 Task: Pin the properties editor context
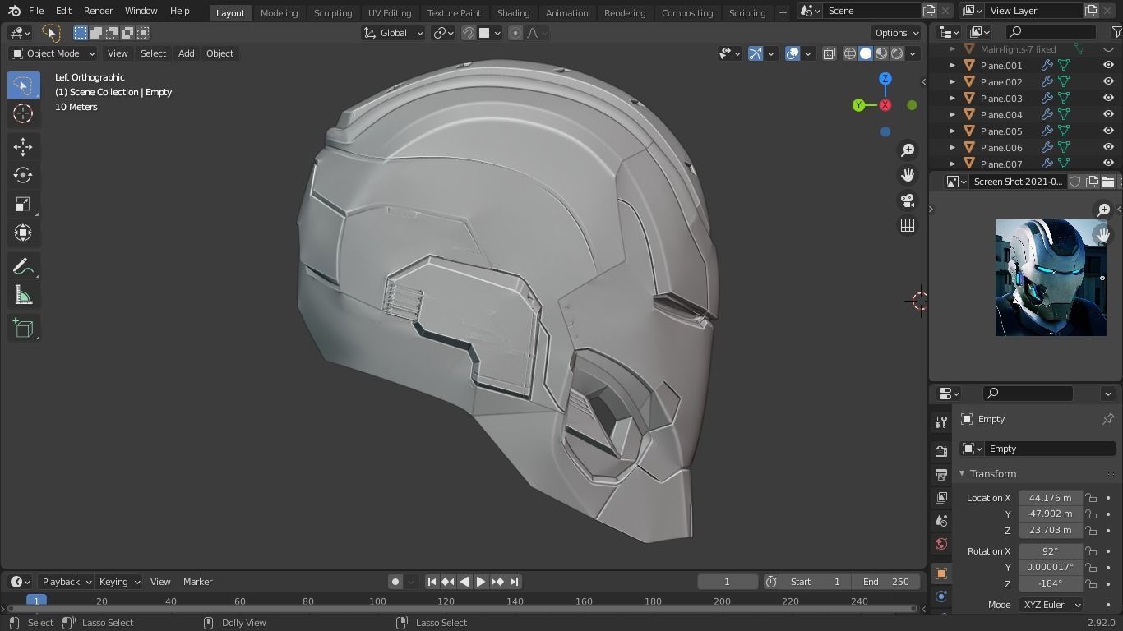1107,419
